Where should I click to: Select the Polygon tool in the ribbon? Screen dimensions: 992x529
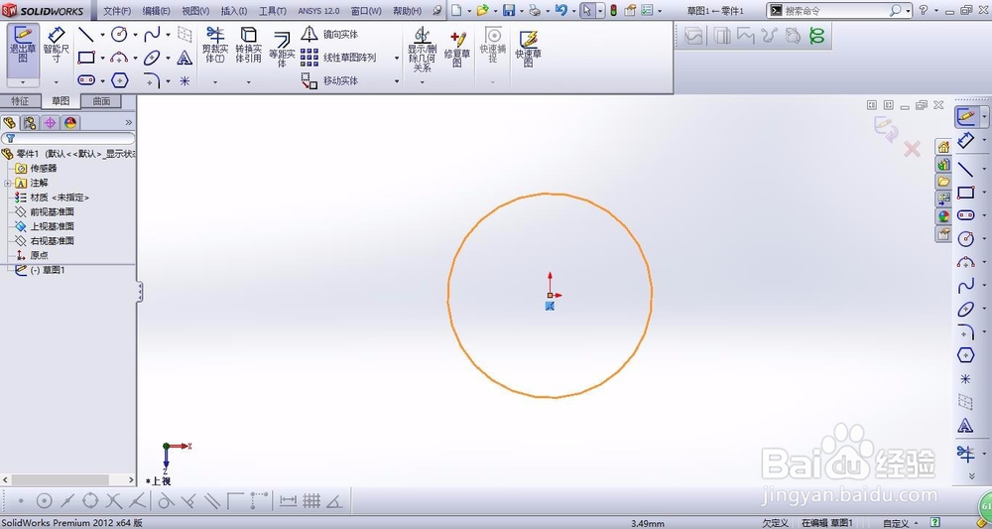120,80
